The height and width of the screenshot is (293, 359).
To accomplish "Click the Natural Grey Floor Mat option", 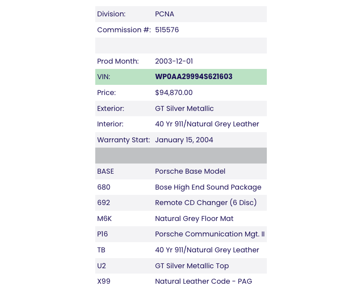I will point(194,219).
